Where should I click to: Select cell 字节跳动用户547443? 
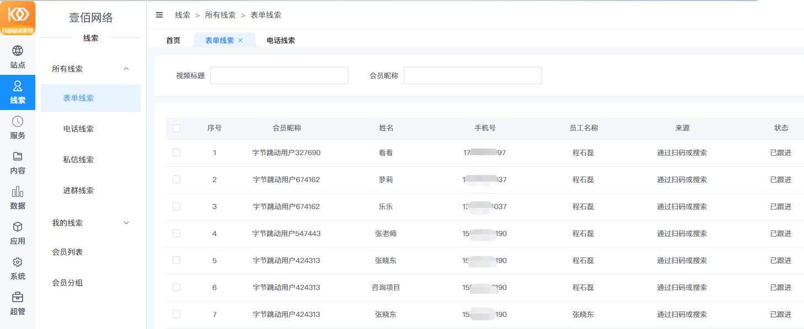[x=287, y=233]
